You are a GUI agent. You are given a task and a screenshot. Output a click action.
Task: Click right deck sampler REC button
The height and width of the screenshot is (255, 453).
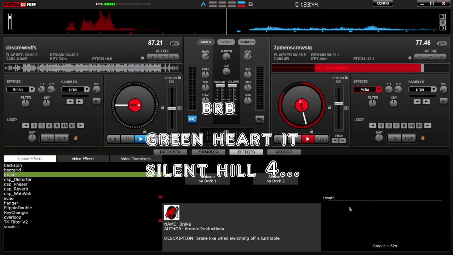coord(443,101)
